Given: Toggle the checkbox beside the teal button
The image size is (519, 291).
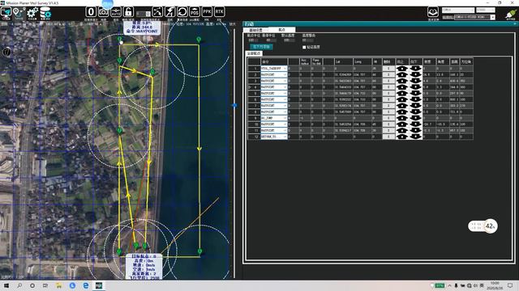Looking at the screenshot, I should tap(304, 47).
